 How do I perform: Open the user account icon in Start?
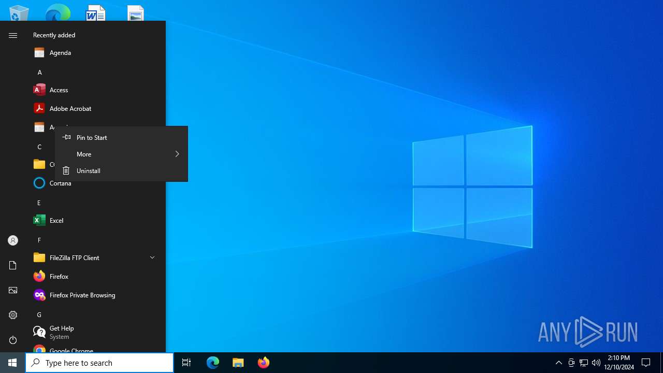tap(13, 240)
